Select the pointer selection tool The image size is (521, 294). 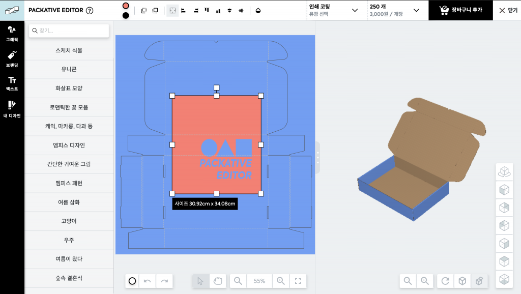tap(200, 281)
